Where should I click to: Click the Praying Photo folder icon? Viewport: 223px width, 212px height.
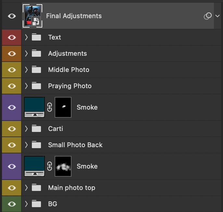click(36, 86)
